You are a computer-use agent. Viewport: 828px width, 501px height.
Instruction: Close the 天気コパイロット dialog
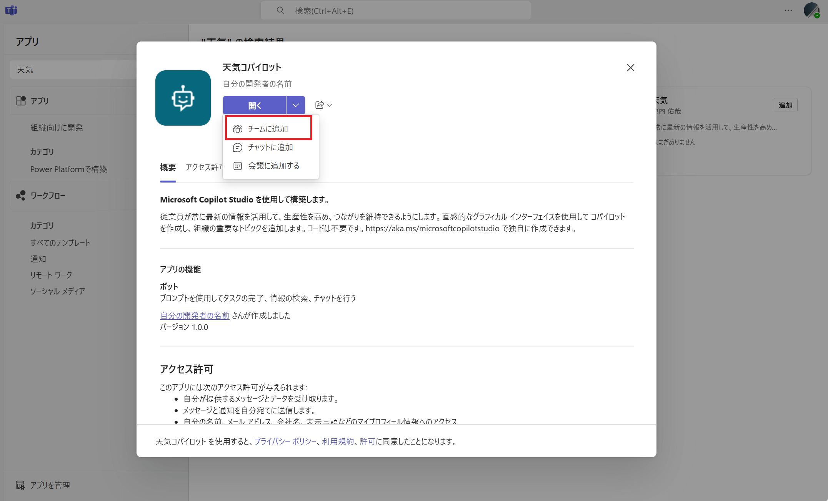click(631, 68)
